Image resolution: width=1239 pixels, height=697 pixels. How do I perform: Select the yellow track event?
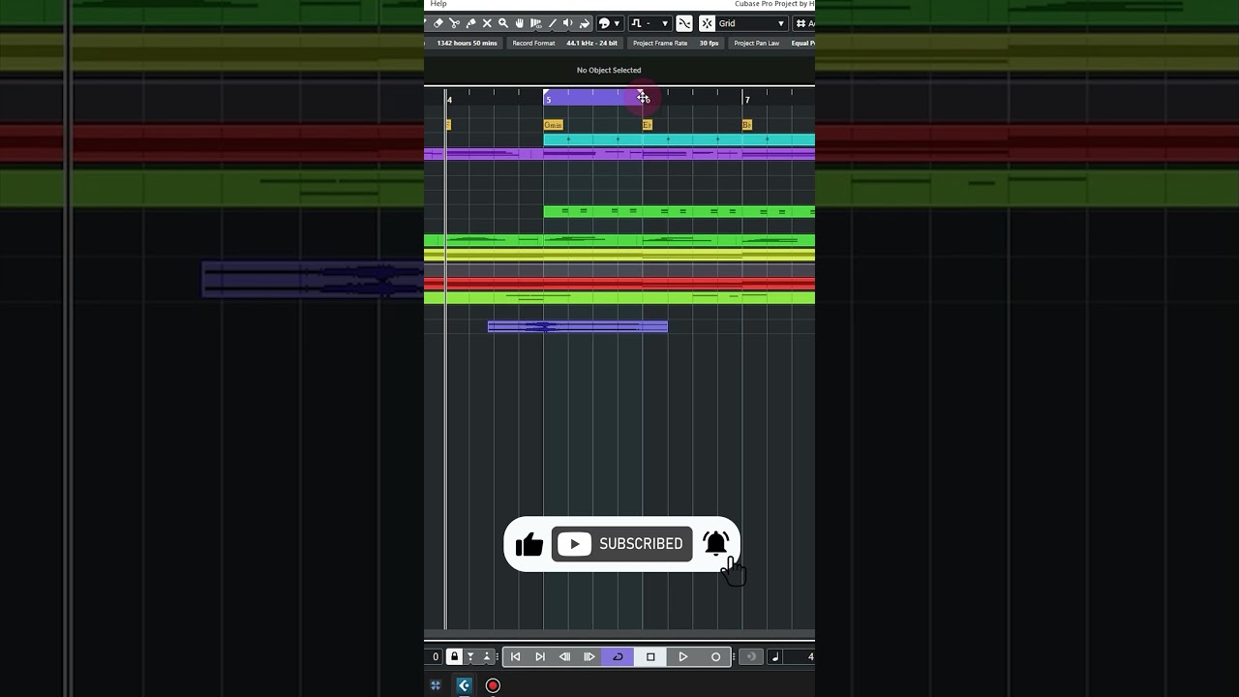pos(619,255)
